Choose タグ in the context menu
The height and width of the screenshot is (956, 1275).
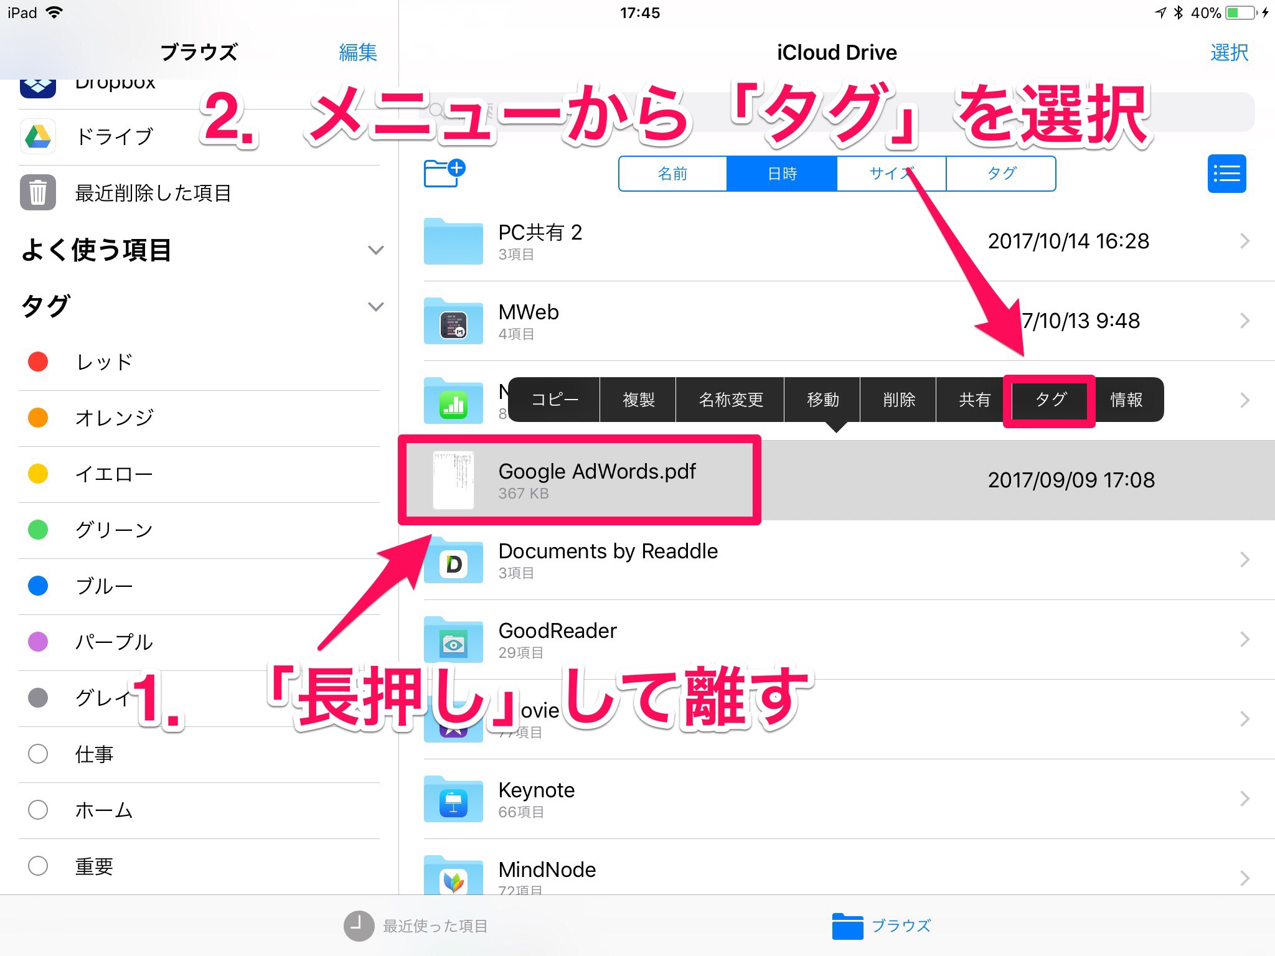[1050, 400]
